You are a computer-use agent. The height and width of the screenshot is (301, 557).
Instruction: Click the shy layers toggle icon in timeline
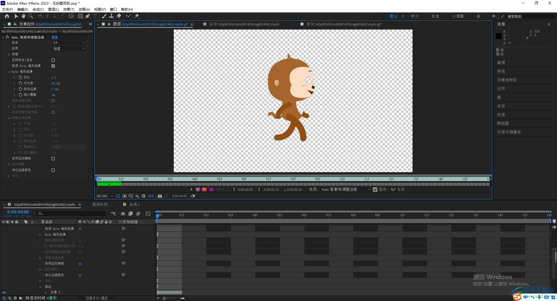[x=123, y=214]
